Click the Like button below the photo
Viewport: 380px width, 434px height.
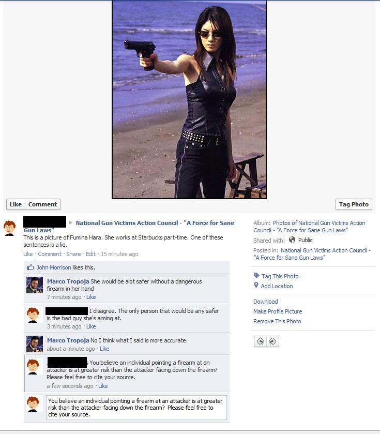tap(16, 204)
